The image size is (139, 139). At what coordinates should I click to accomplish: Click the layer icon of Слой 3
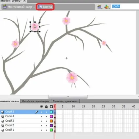2,121
